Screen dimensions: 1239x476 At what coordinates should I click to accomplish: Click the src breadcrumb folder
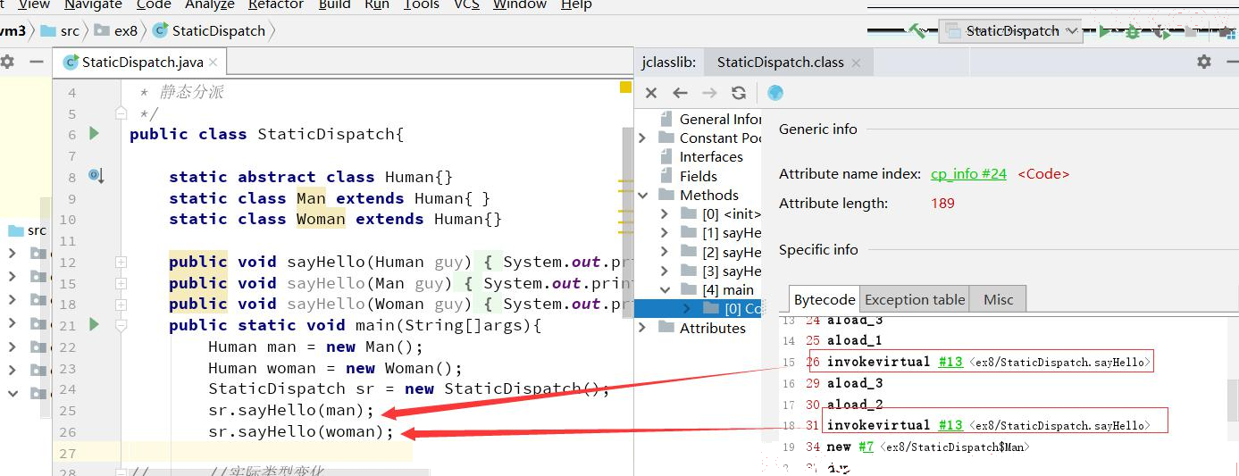pyautogui.click(x=61, y=30)
